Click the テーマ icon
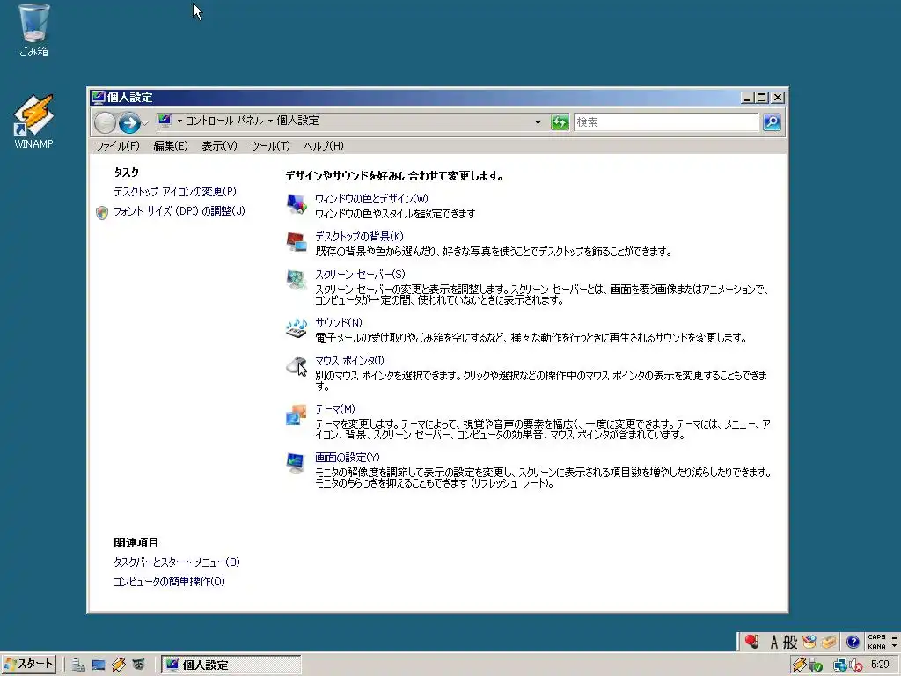Screen dimensions: 901x676 click(297, 415)
